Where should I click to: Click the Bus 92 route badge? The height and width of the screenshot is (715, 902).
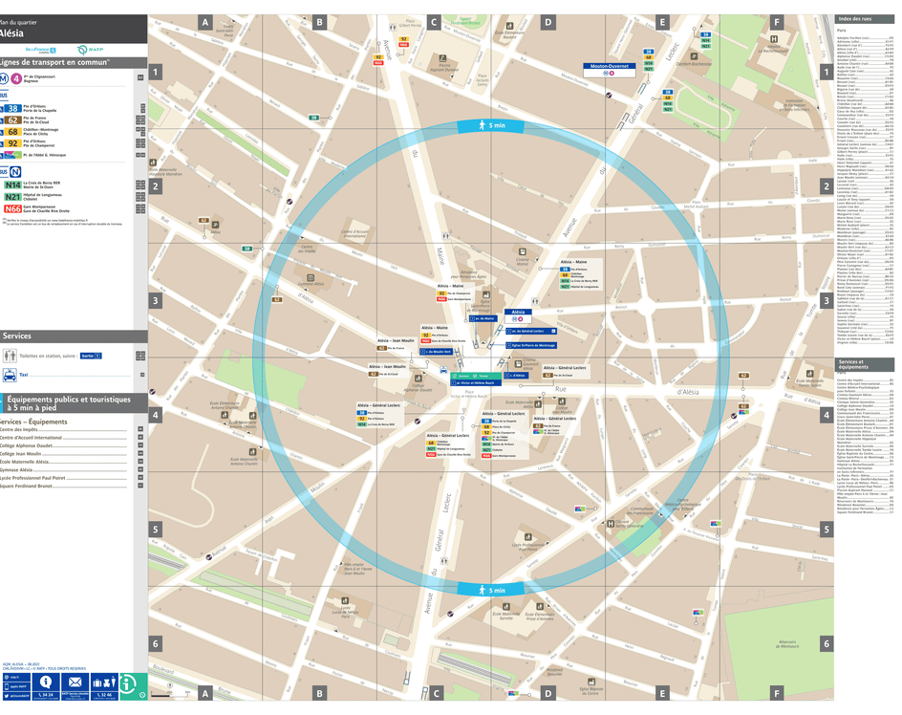12,143
